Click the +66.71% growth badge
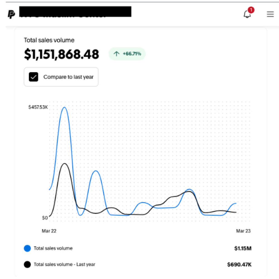This screenshot has width=279, height=279. click(127, 53)
